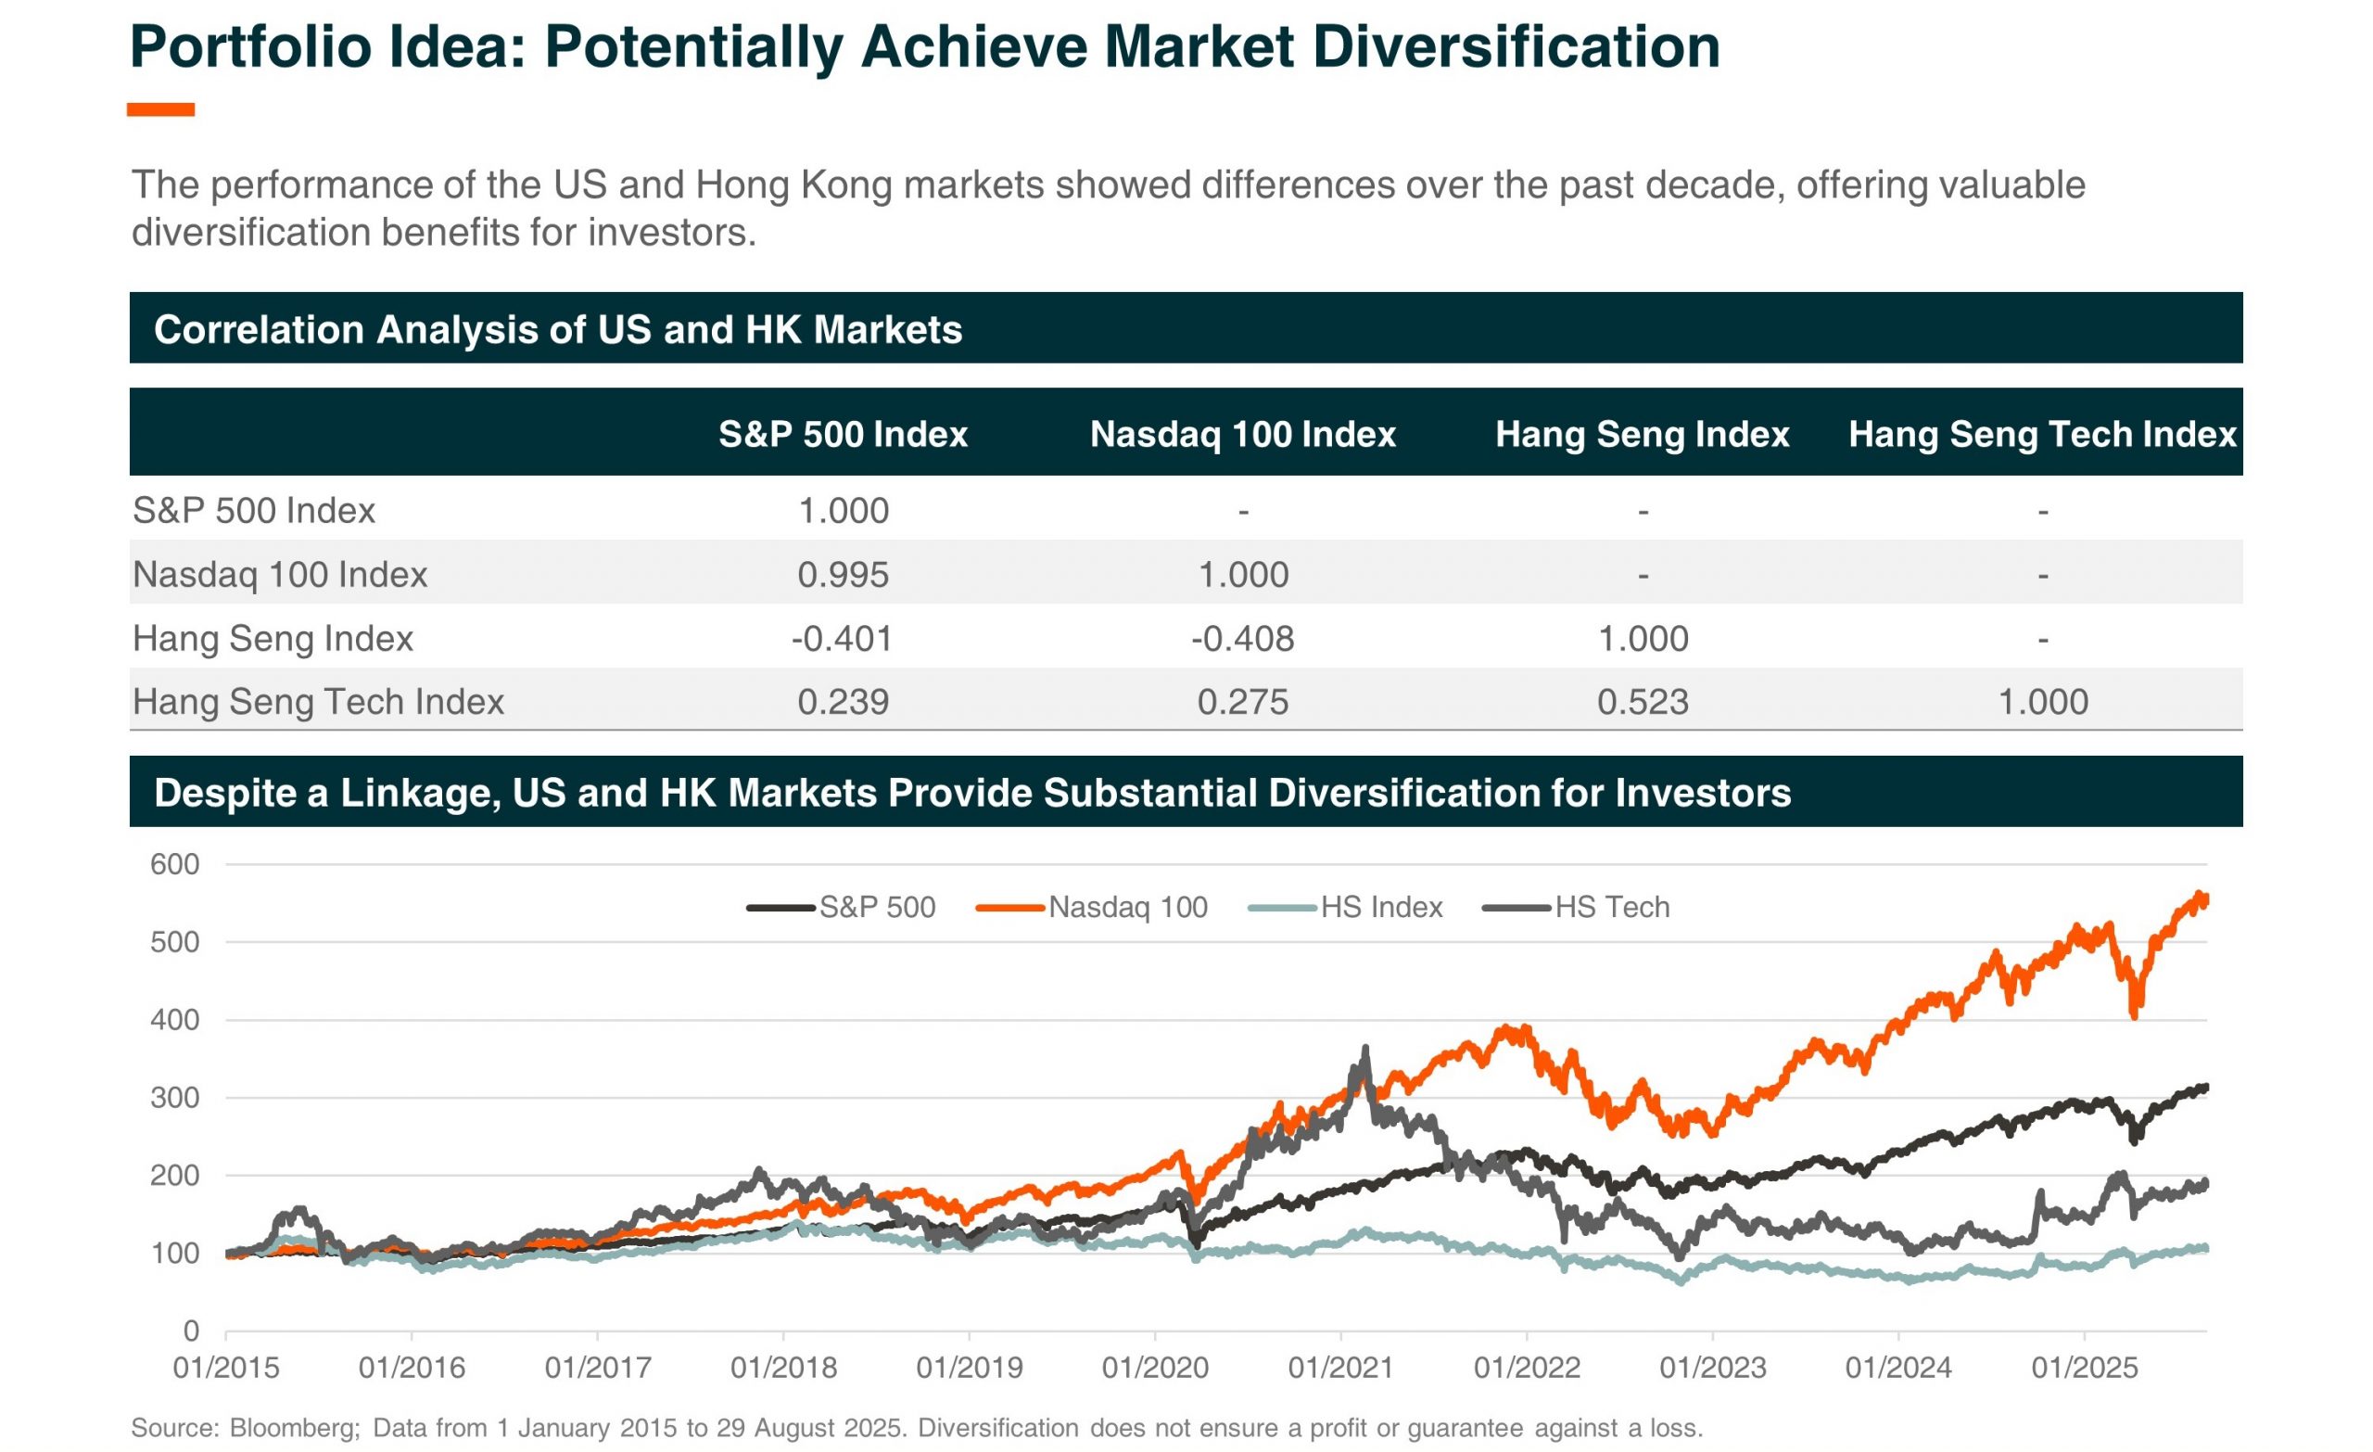2373x1452 pixels.
Task: Click the -0.401 correlation cell
Action: pyautogui.click(x=842, y=639)
